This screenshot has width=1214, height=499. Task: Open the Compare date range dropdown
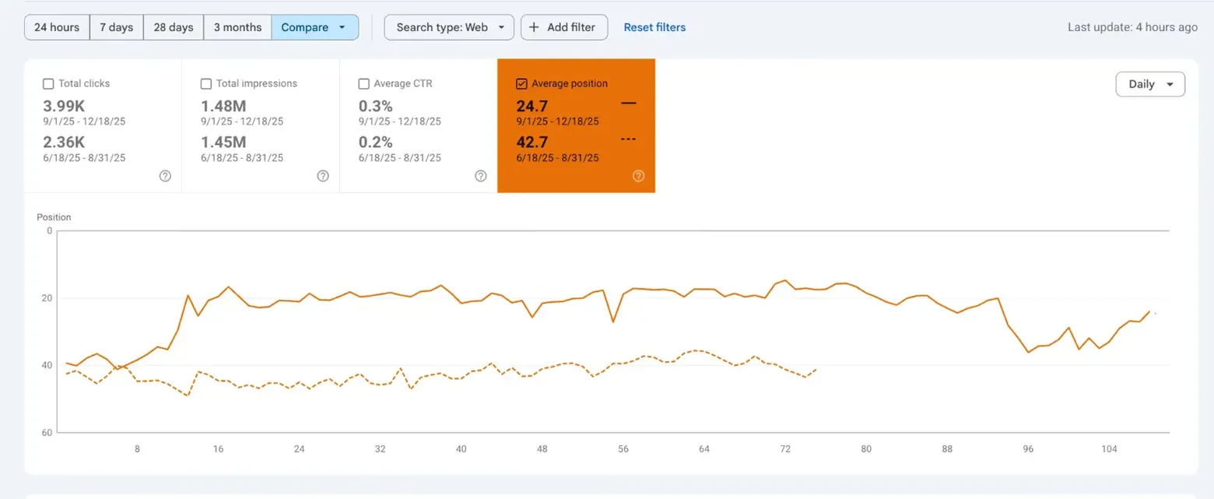coord(314,27)
